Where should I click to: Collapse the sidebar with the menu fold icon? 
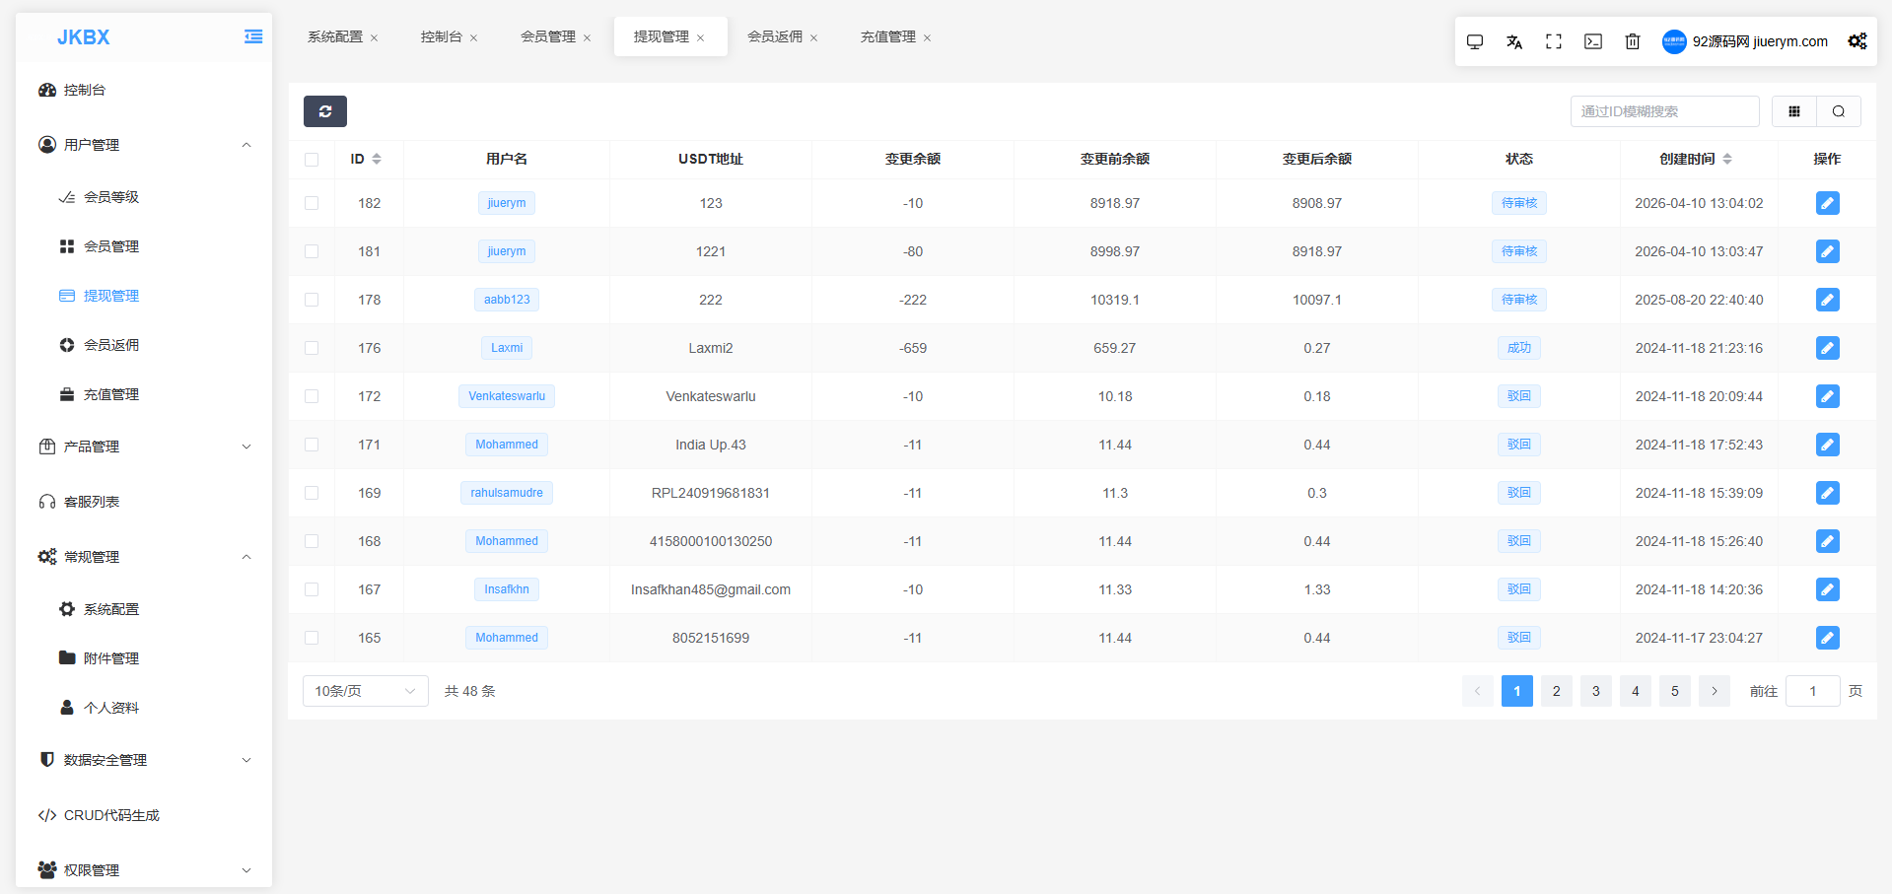click(x=253, y=36)
